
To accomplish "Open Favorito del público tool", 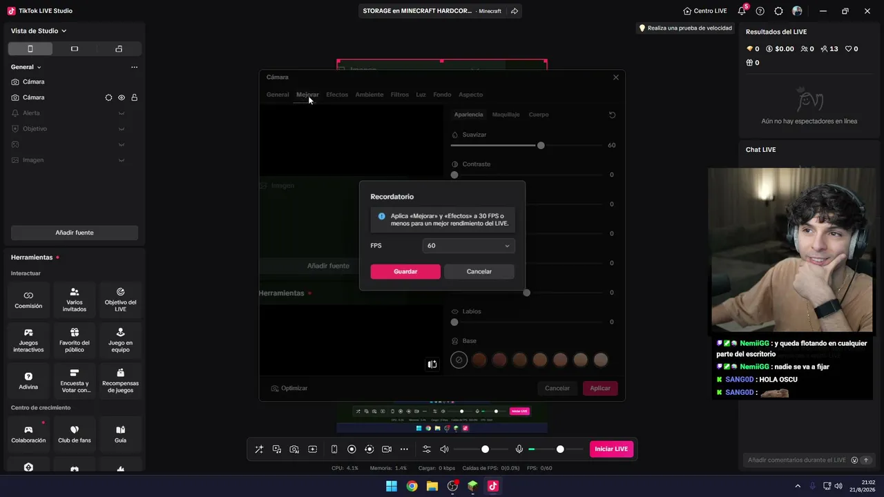I will tap(75, 340).
